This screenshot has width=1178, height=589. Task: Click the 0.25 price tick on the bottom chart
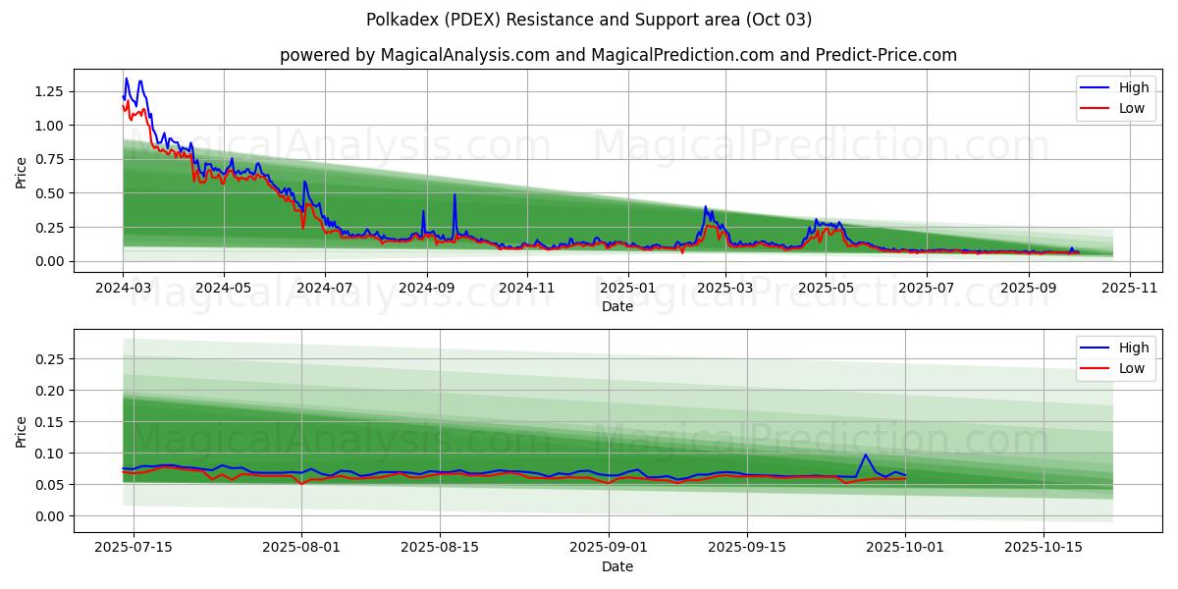click(x=48, y=359)
